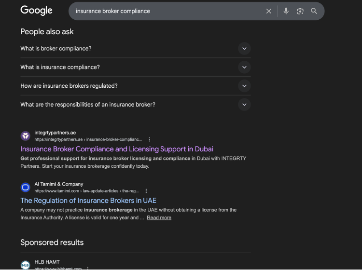The image size is (362, 270).
Task: Open integrtypartners.ae site favicon
Action: pos(26,136)
